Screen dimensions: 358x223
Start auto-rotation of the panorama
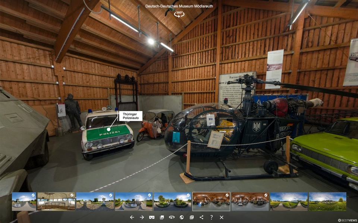click(172, 217)
